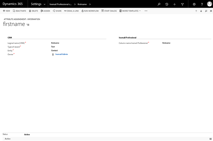
Task: Click the Status value Active
Action: click(x=27, y=135)
